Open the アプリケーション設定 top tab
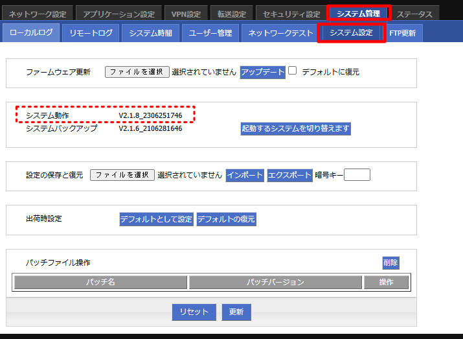The height and width of the screenshot is (339, 463). tap(119, 14)
